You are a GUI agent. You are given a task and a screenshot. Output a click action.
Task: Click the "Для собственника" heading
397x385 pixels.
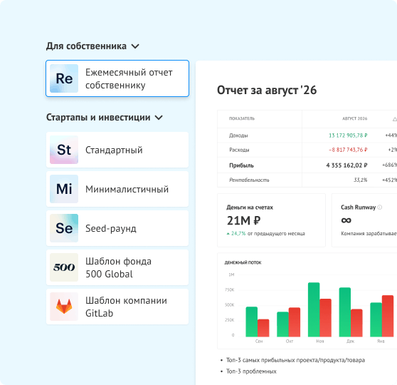click(86, 46)
